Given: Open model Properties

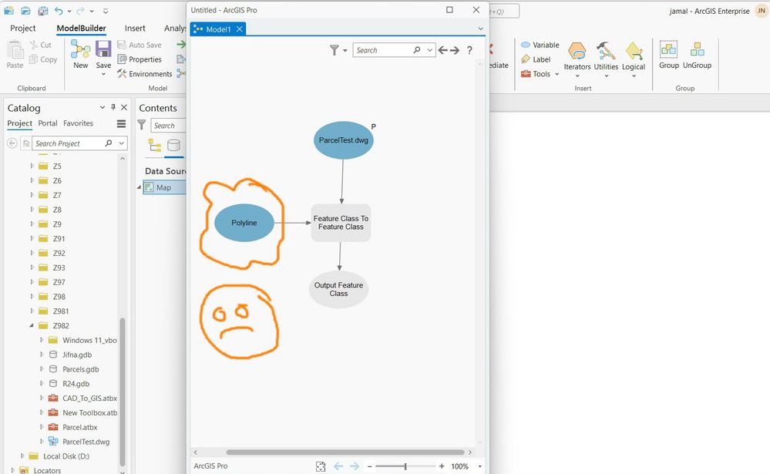Looking at the screenshot, I should pyautogui.click(x=140, y=59).
